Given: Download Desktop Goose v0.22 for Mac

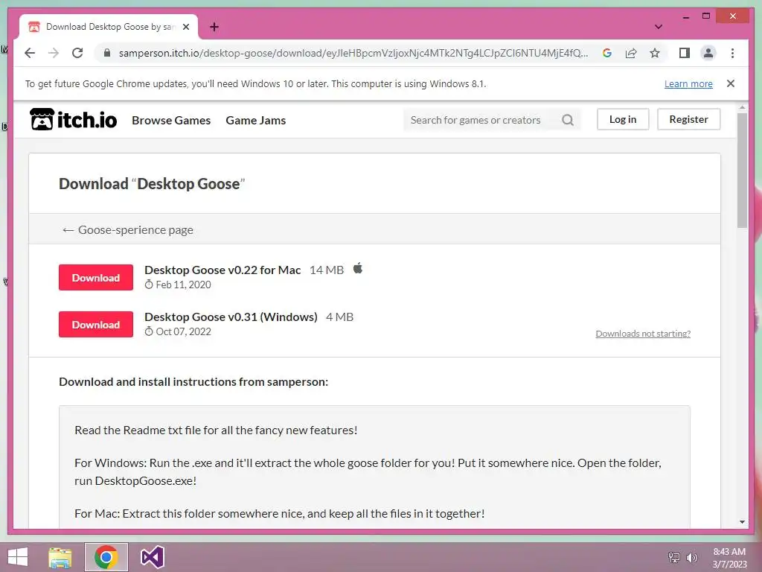Looking at the screenshot, I should pos(96,278).
